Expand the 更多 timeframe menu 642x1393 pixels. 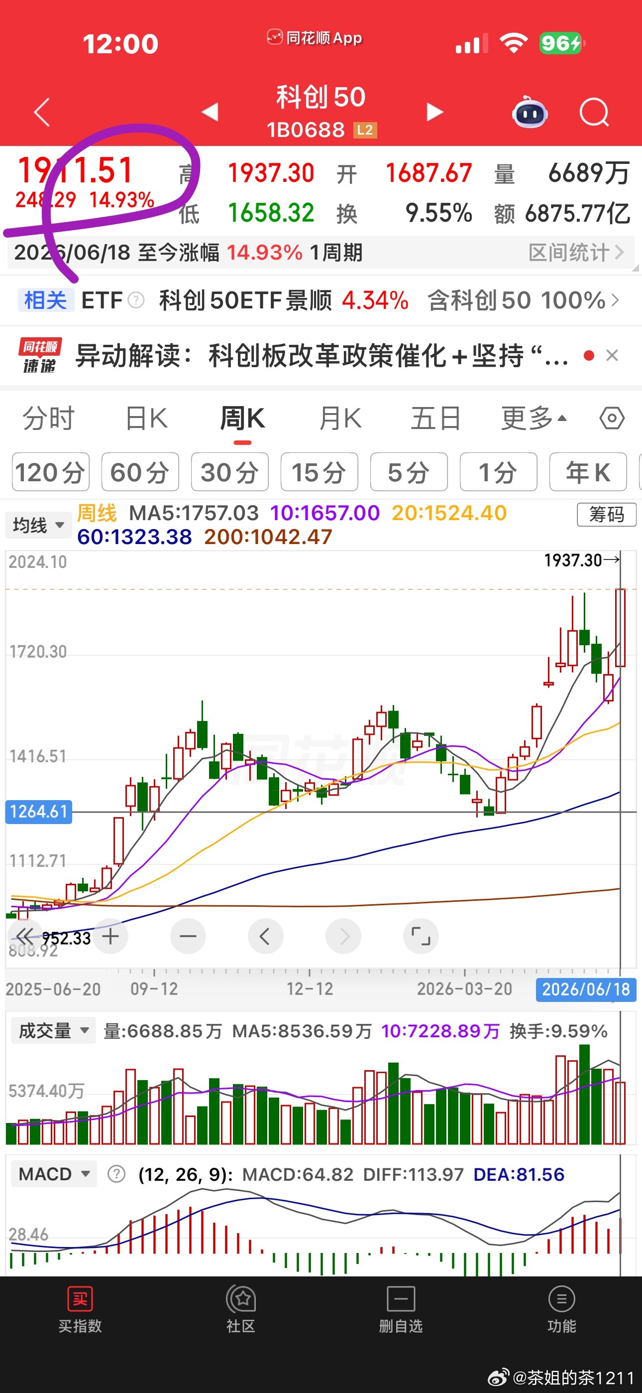534,418
